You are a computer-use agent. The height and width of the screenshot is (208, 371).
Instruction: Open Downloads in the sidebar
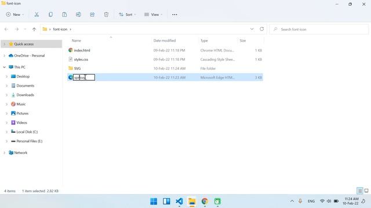pyautogui.click(x=25, y=95)
